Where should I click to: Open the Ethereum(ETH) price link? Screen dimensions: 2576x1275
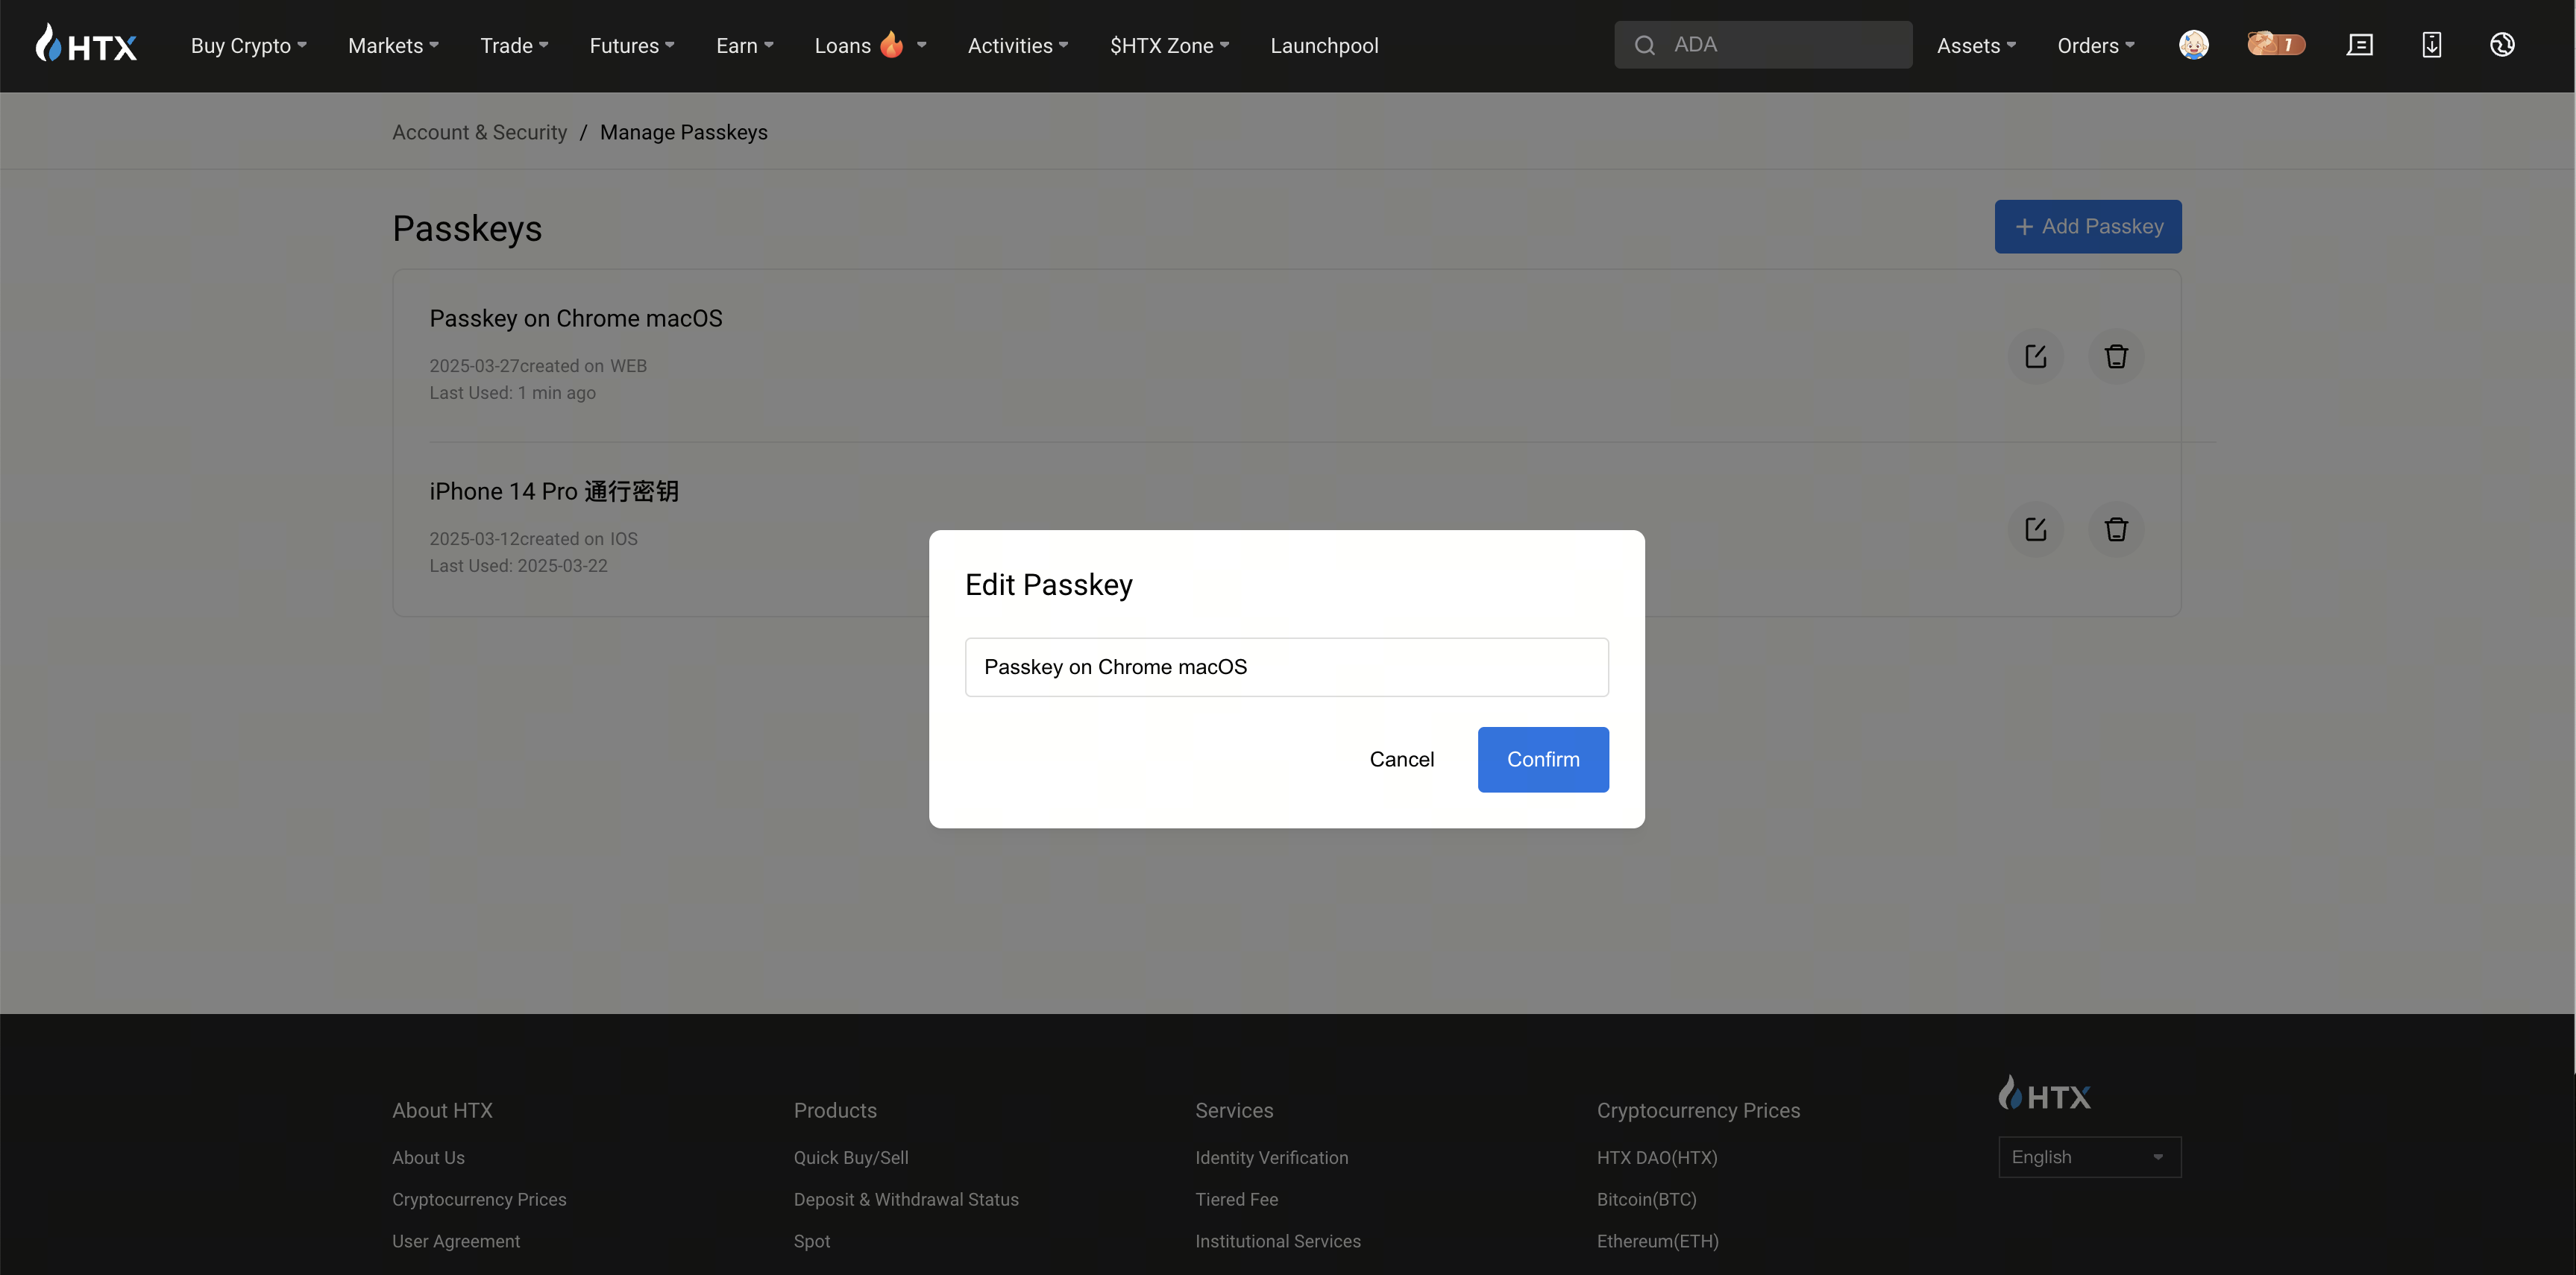[x=1657, y=1241]
